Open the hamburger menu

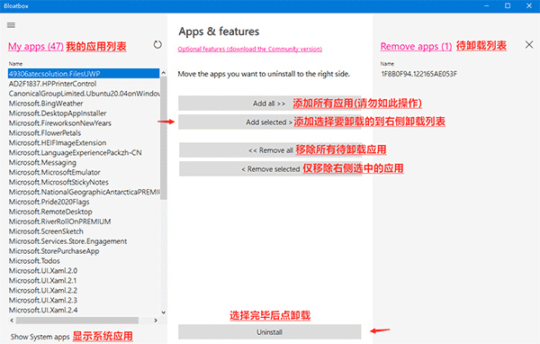[x=11, y=25]
